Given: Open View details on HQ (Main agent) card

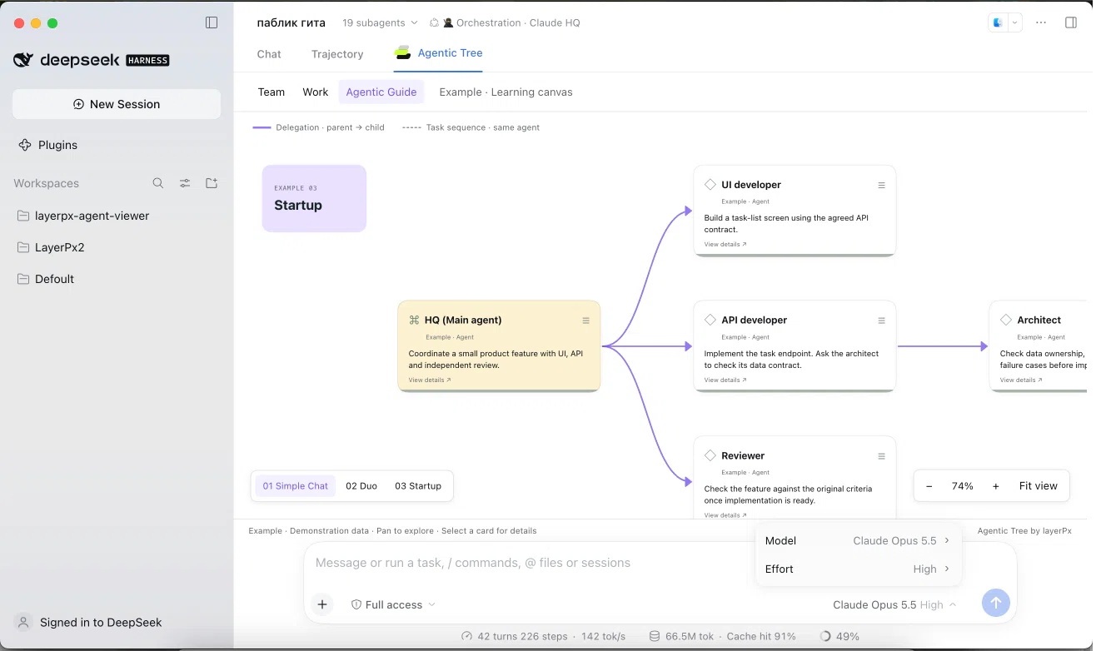Looking at the screenshot, I should pos(430,380).
